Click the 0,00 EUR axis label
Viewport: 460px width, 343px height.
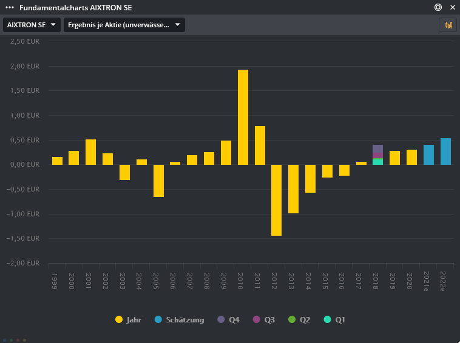pyautogui.click(x=25, y=164)
